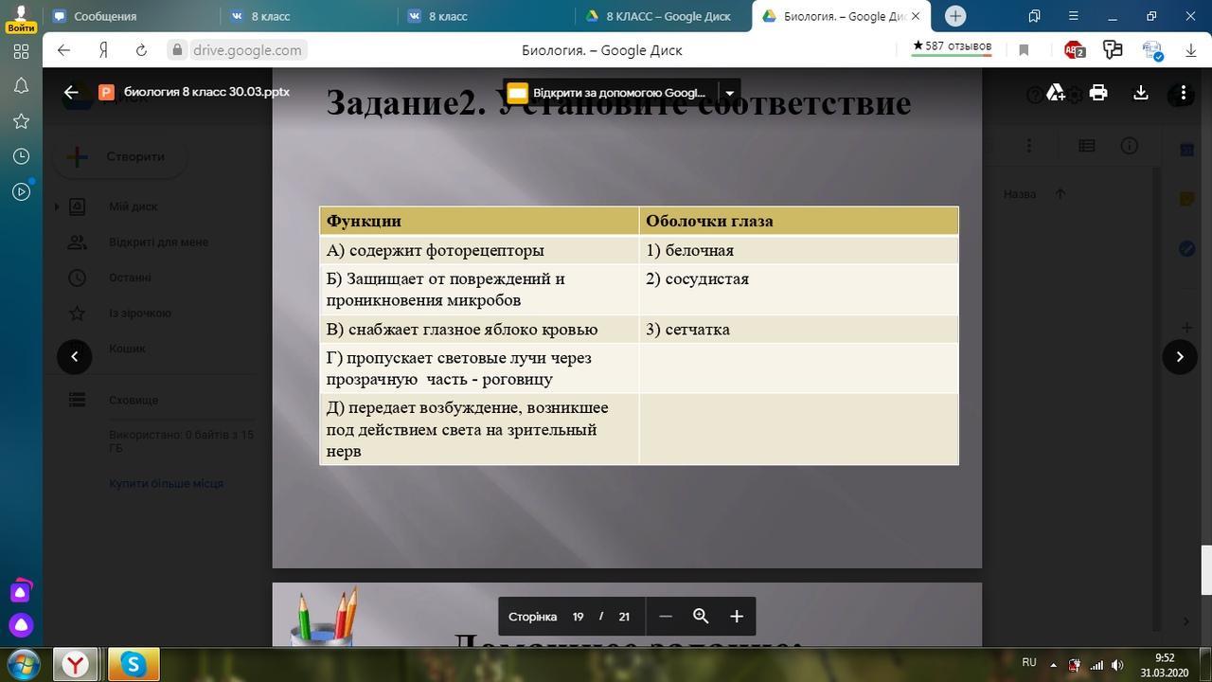
Task: Open Останні in the Drive sidebar
Action: coord(130,278)
